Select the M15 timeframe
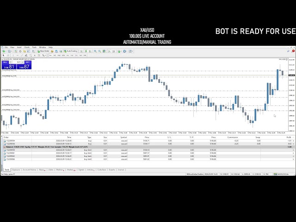This screenshot has width=296, height=222. point(59,55)
